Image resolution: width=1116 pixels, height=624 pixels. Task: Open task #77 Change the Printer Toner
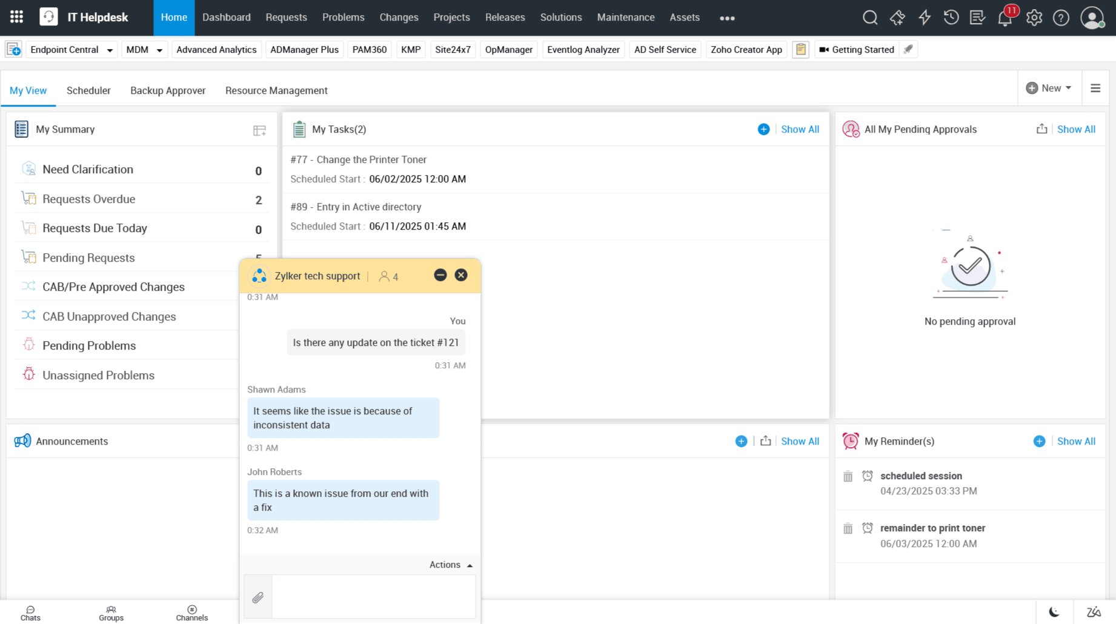[x=358, y=159]
